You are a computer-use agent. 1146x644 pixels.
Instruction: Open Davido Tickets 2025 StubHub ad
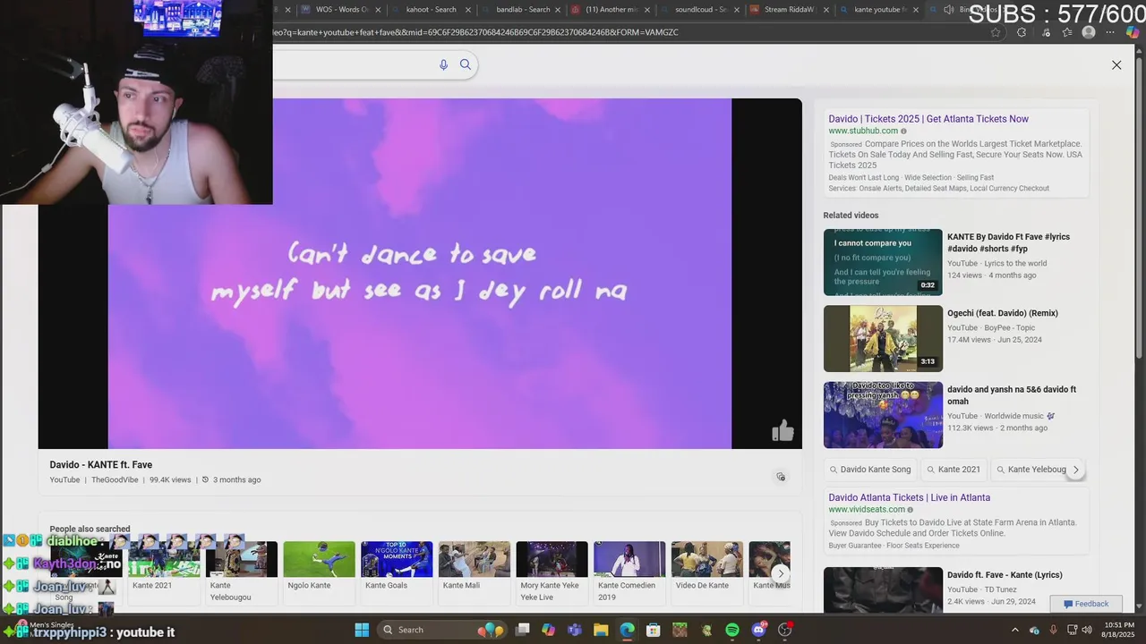[928, 119]
